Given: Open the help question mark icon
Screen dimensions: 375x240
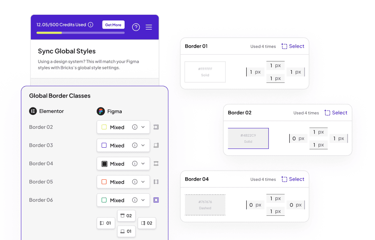Looking at the screenshot, I should [x=136, y=27].
